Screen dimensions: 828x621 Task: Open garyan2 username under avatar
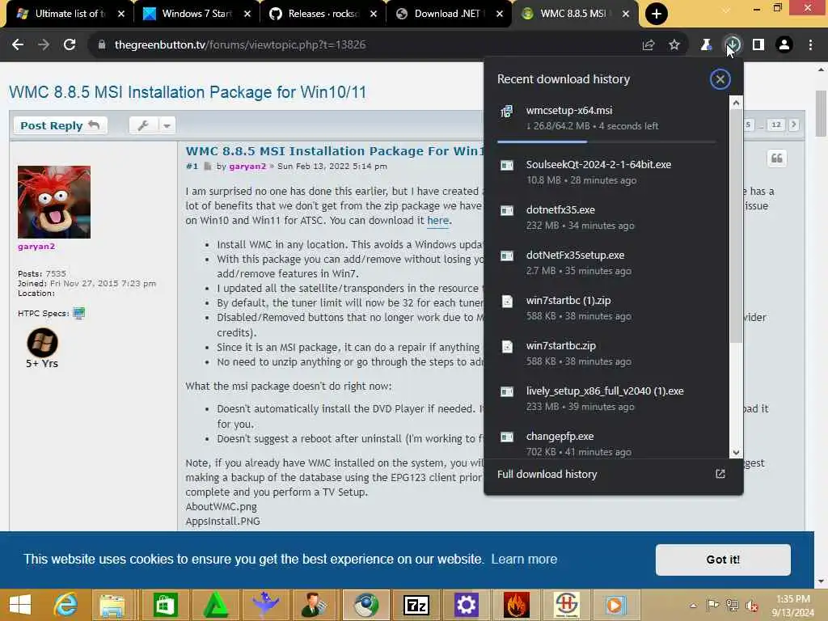click(36, 247)
